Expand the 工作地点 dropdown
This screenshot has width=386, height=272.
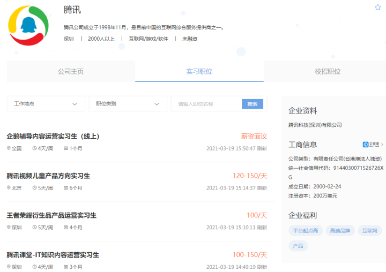[46, 104]
